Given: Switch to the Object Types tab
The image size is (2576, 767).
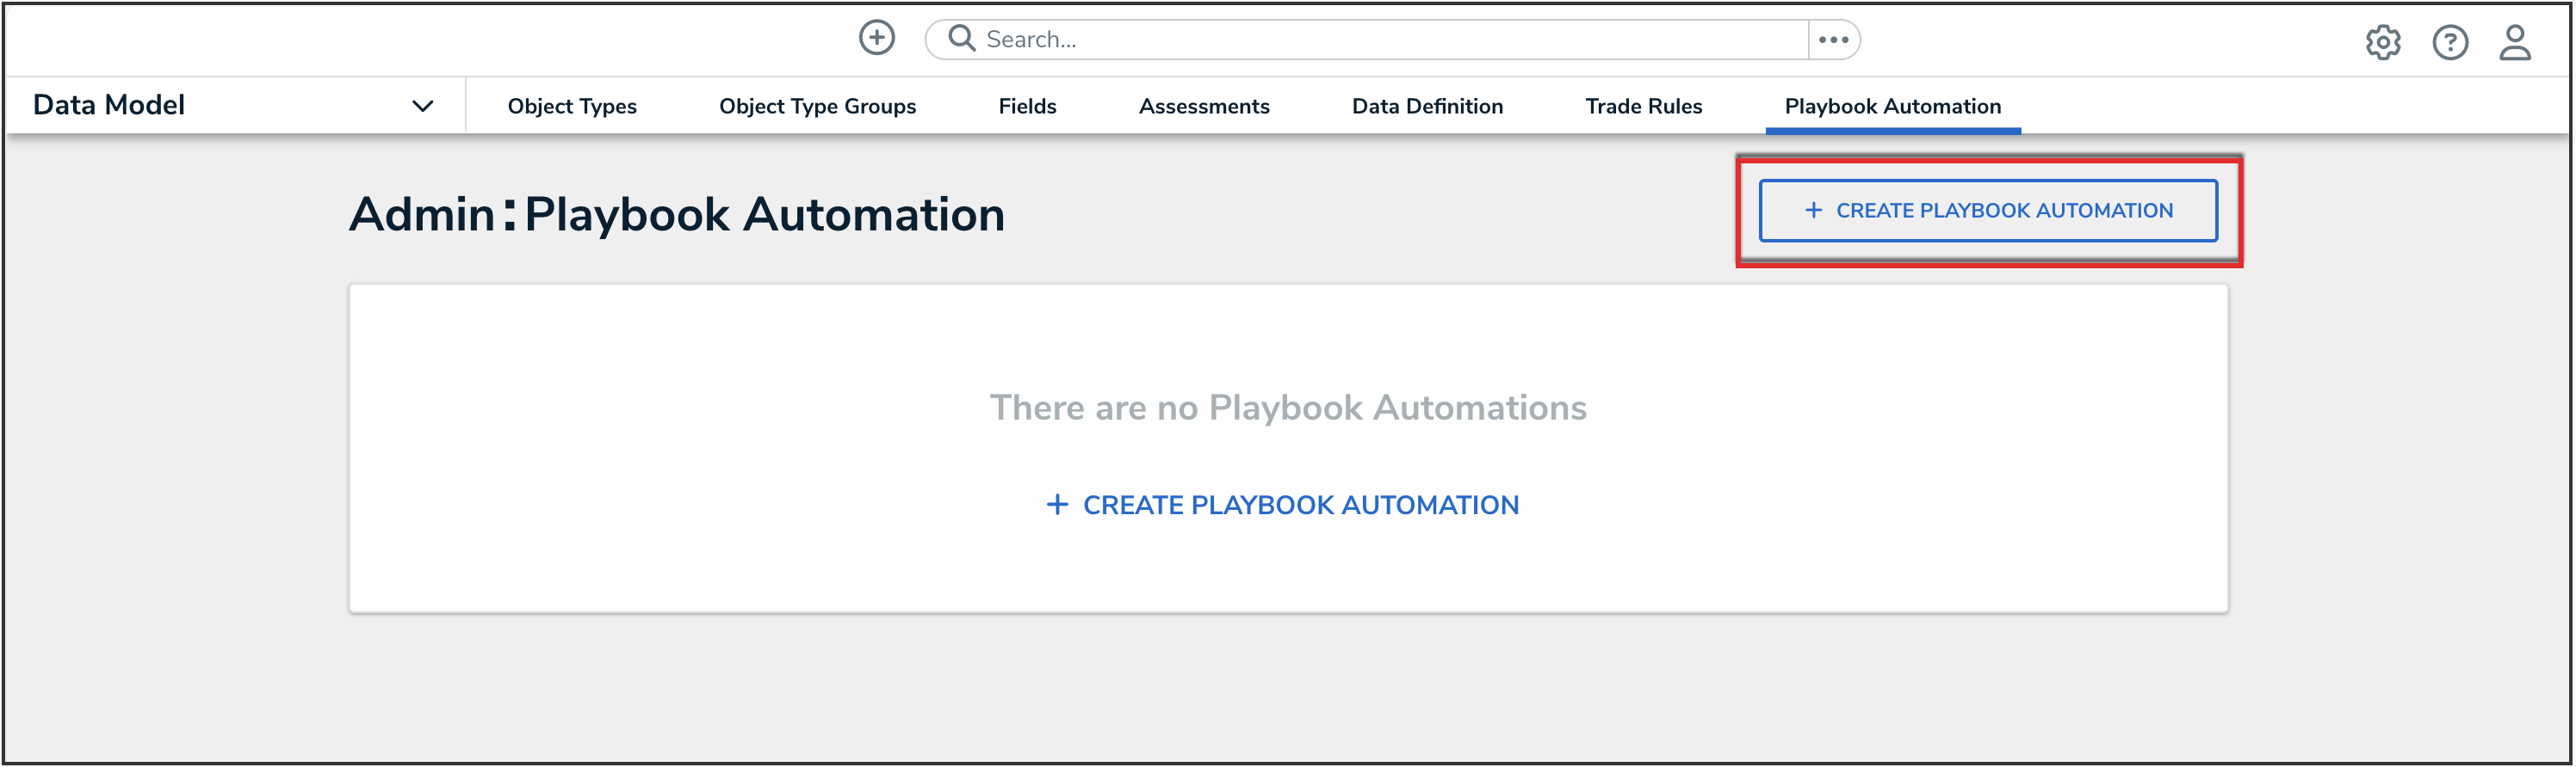Looking at the screenshot, I should pyautogui.click(x=572, y=107).
